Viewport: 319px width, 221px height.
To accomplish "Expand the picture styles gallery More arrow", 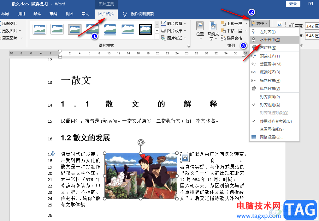I will point(157,37).
